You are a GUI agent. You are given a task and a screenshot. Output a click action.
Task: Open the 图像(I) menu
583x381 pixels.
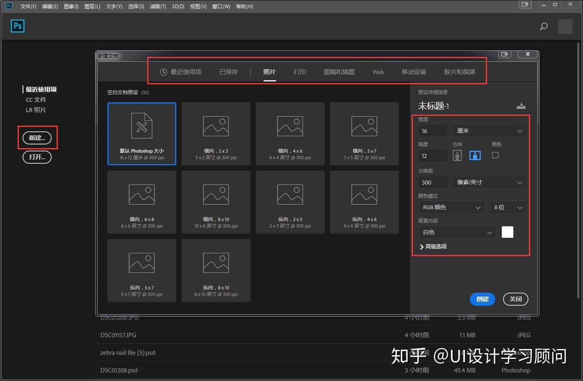[x=71, y=7]
